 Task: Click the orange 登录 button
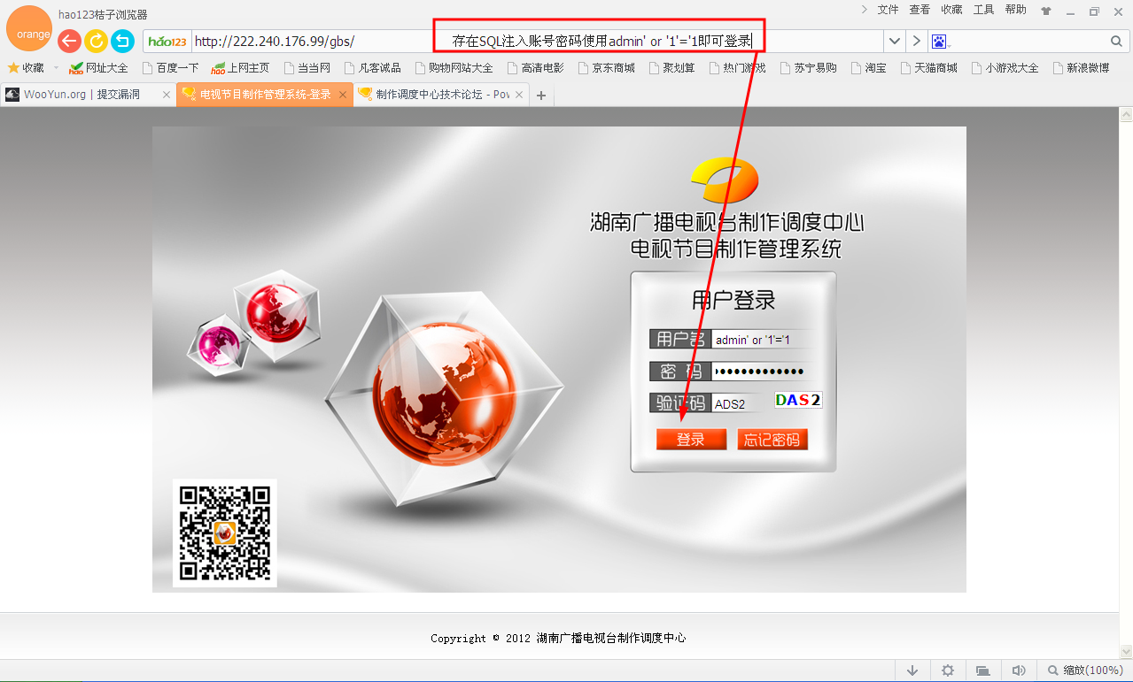pos(691,440)
